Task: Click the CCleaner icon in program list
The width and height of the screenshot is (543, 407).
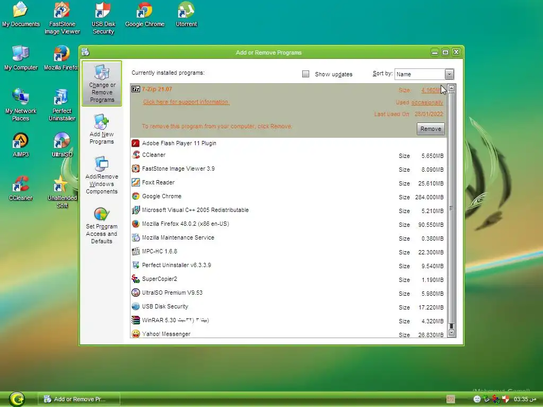Action: click(136, 155)
